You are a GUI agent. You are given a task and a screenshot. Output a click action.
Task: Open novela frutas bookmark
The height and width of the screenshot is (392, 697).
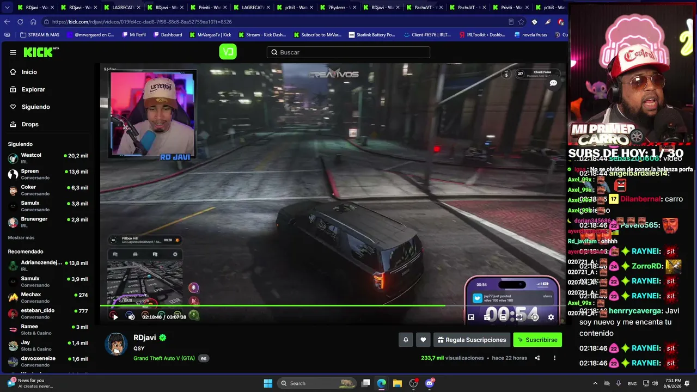click(x=531, y=35)
